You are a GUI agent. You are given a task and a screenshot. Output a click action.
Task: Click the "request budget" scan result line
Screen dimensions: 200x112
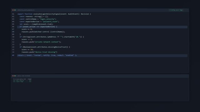click(x=22, y=82)
